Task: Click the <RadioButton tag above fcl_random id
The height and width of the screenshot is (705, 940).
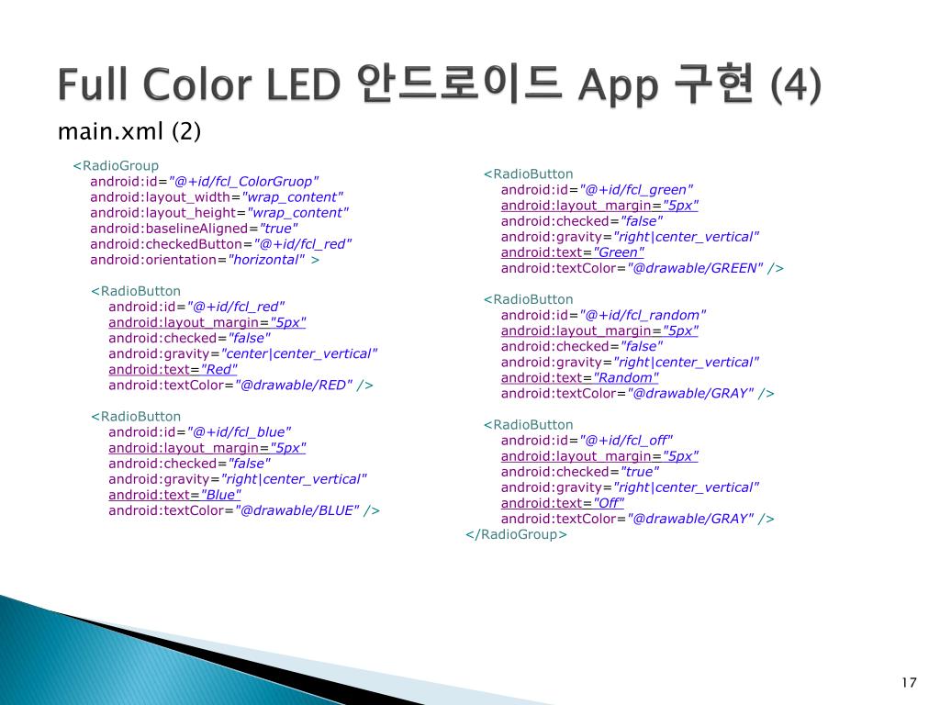Action: coord(528,300)
